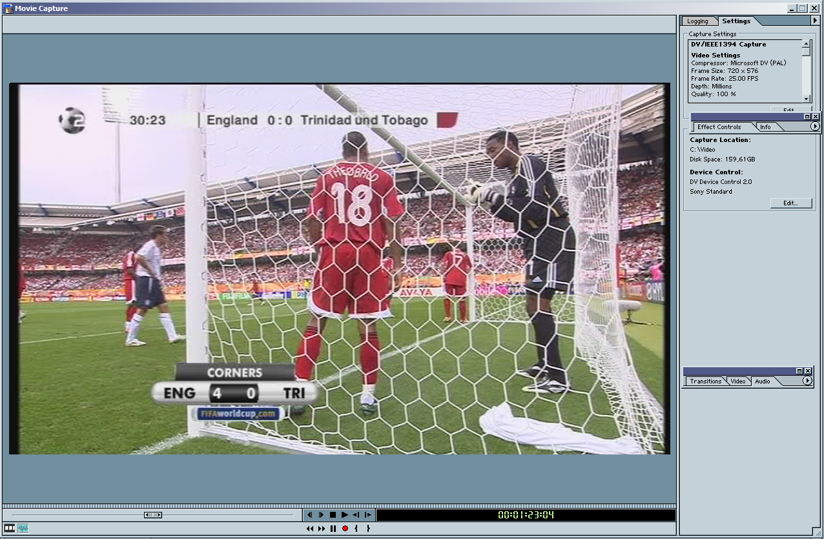Screen dimensions: 824x539
Task: Switch to the Info tab
Action: click(765, 127)
